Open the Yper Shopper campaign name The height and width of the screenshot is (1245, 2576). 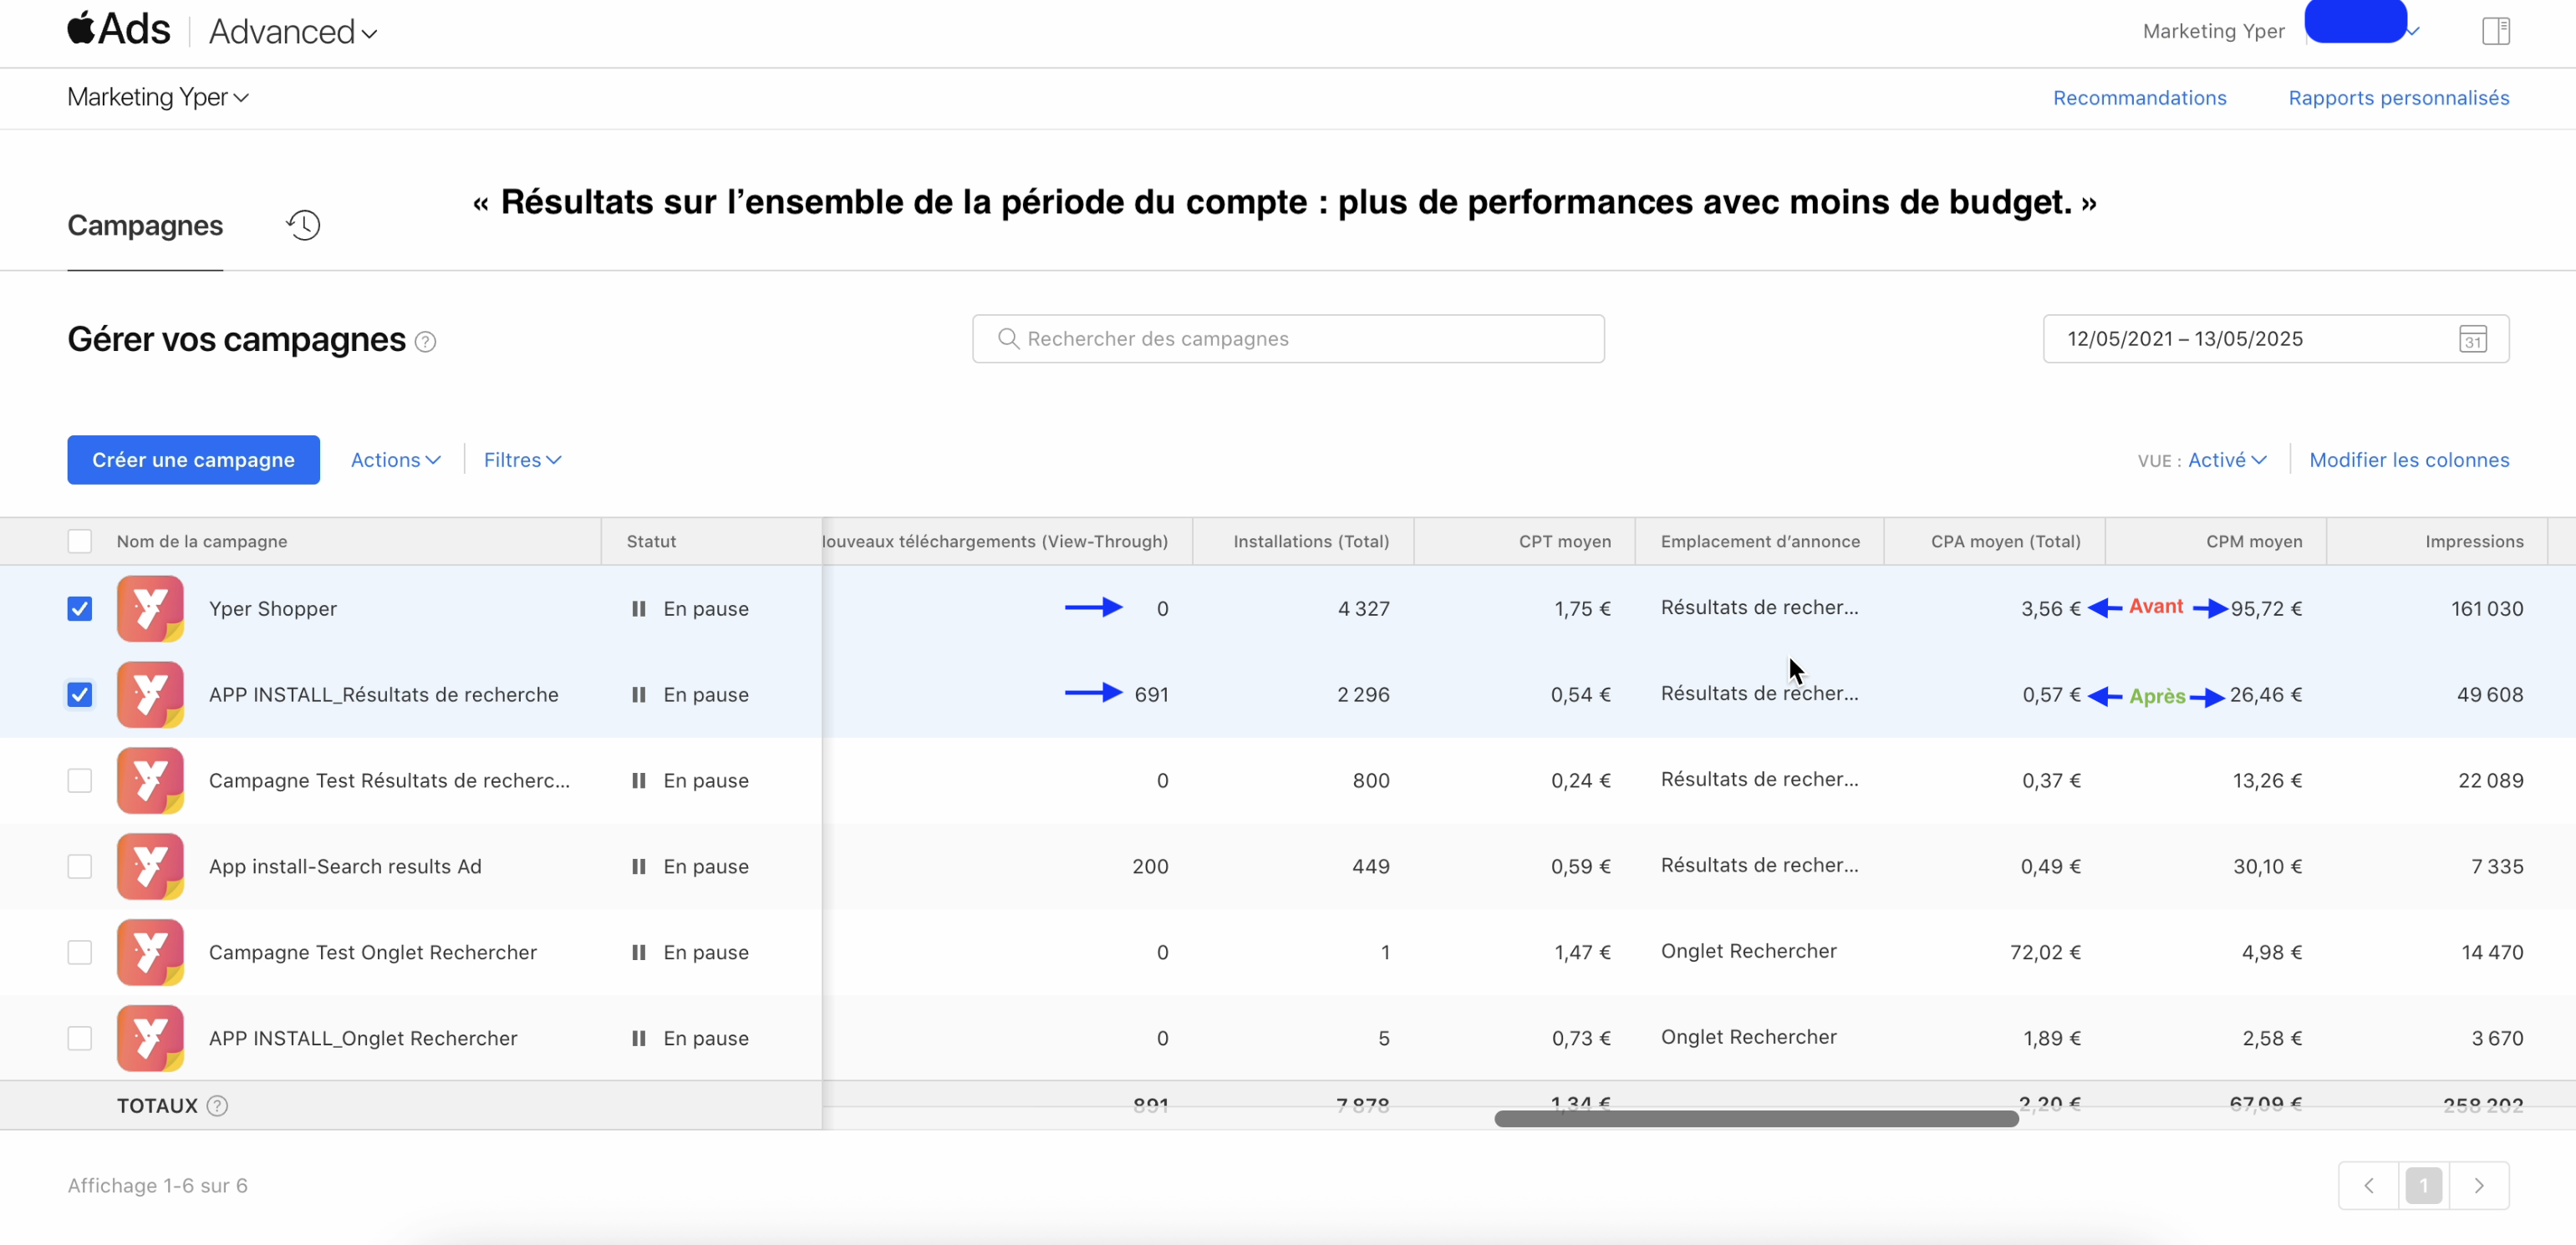tap(272, 608)
